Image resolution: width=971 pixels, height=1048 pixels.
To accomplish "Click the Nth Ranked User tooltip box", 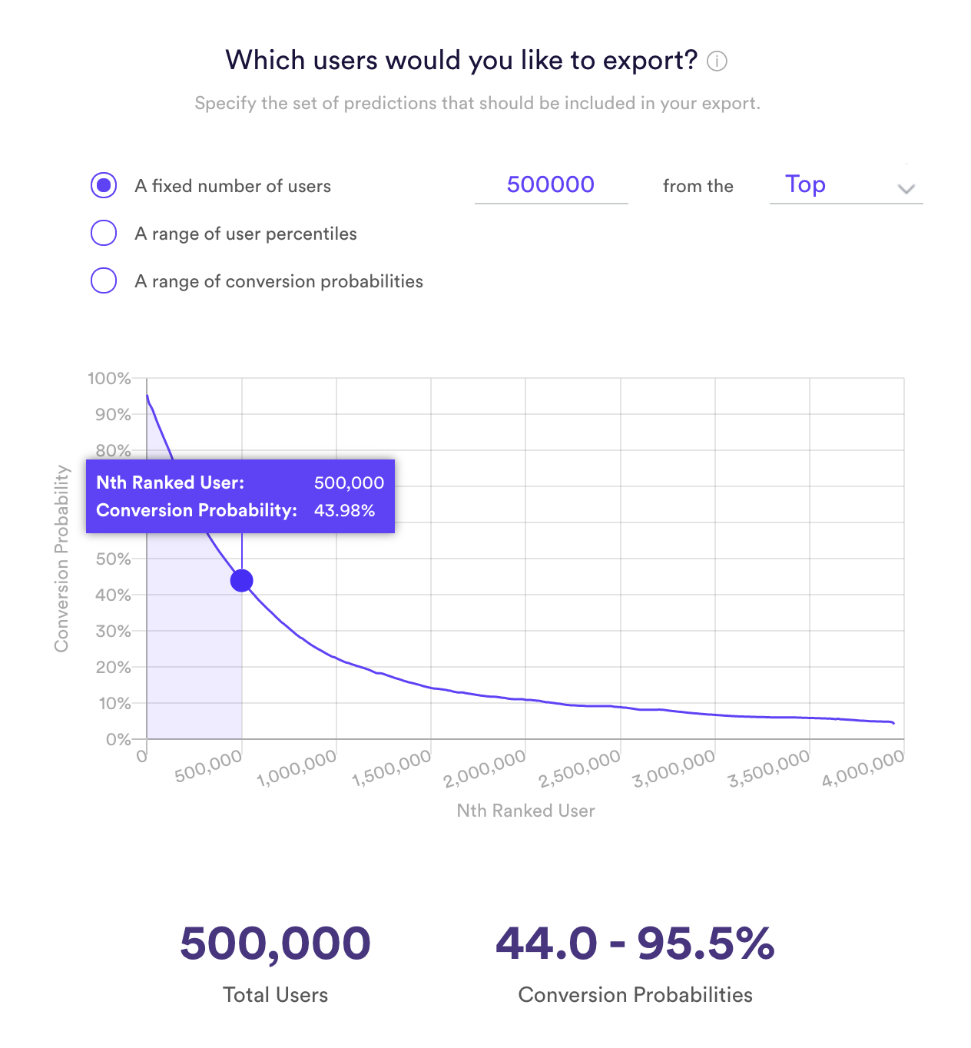I will tap(240, 496).
